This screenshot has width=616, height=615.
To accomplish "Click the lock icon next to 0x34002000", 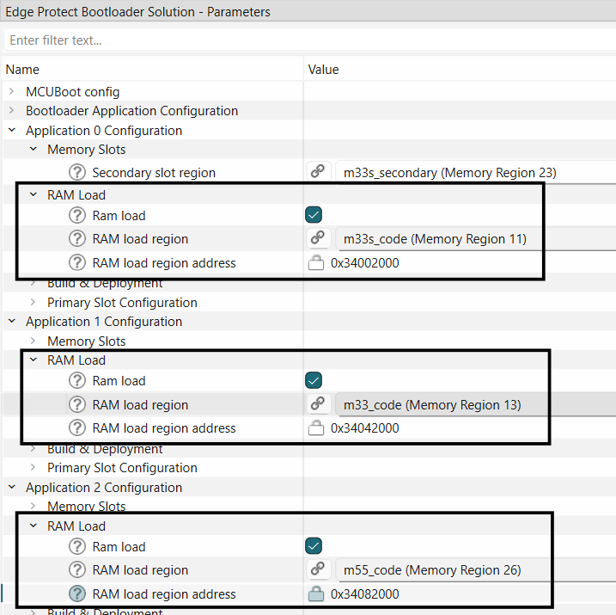I will pos(316,263).
